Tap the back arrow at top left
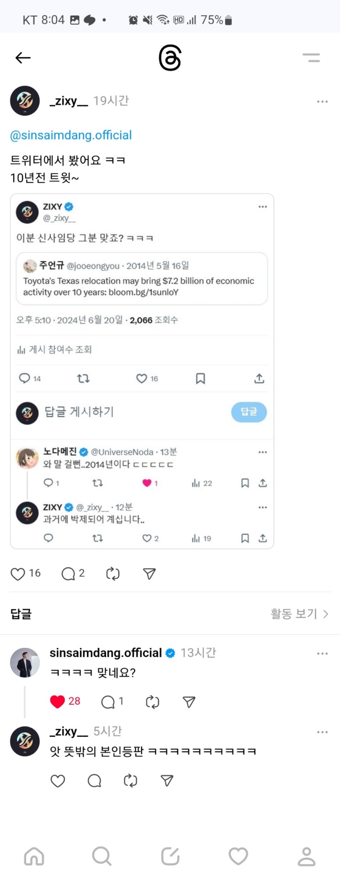340x884 pixels. (x=23, y=58)
